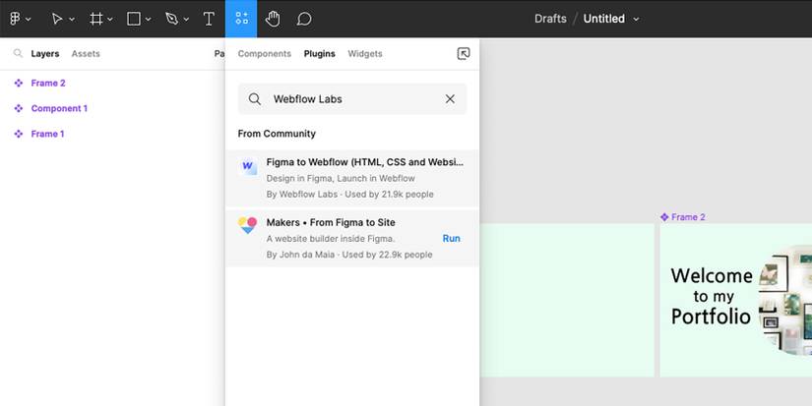Image resolution: width=812 pixels, height=406 pixels.
Task: Expand the shape tools dropdown chevron
Action: coord(148,19)
